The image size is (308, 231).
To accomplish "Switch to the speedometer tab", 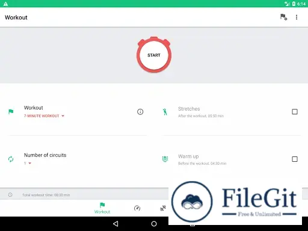I will (137, 208).
